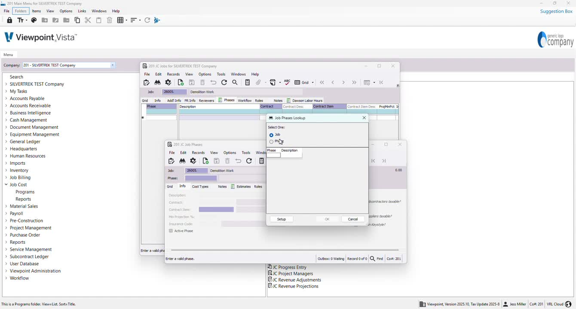Expand the Payroll tree node
The width and height of the screenshot is (576, 309).
click(x=6, y=213)
